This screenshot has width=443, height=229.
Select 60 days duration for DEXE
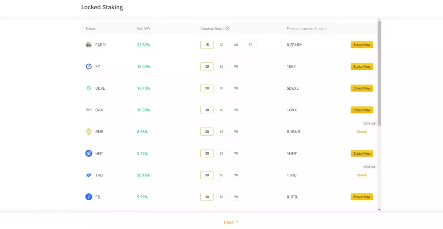[221, 88]
